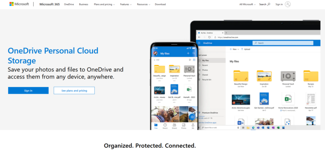Tap the camera scan button on phone
This screenshot has width=325, height=153.
[192, 117]
